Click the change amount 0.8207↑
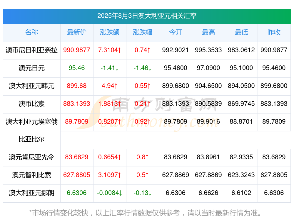This screenshot has width=294, height=222. [110, 122]
